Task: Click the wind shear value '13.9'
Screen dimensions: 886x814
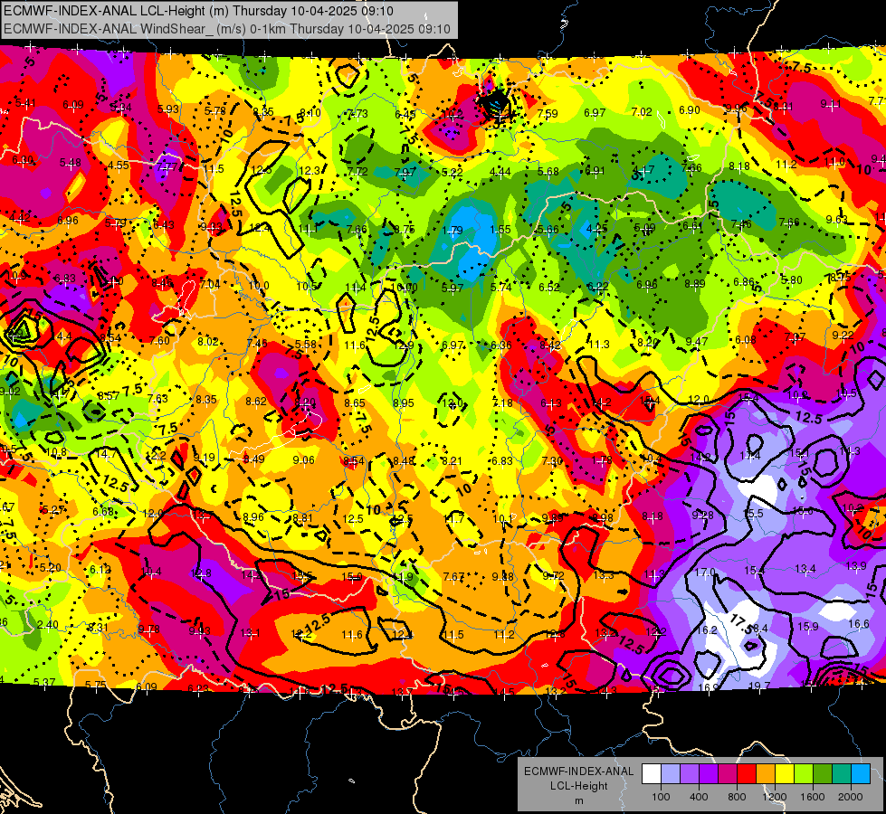Action: 856,566
